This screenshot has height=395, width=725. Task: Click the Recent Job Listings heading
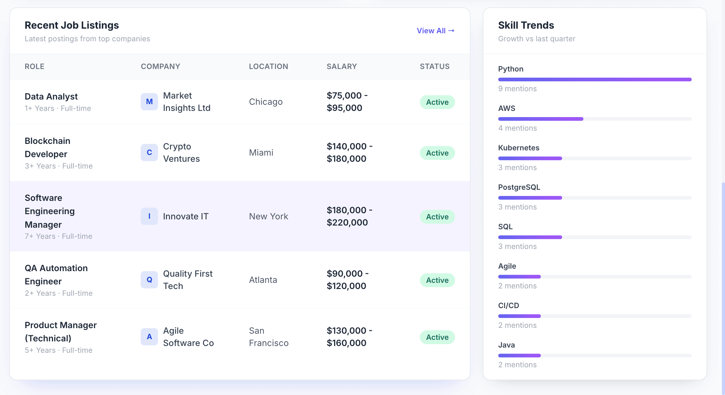coord(72,25)
